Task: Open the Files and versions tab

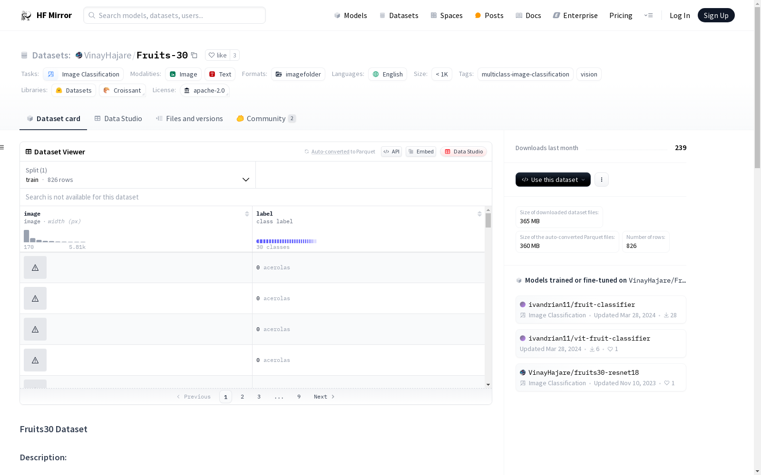Action: (189, 119)
